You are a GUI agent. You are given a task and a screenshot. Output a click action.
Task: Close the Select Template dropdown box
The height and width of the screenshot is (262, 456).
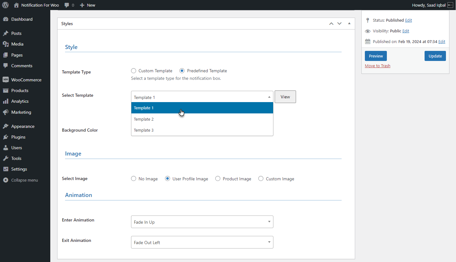tap(202, 97)
